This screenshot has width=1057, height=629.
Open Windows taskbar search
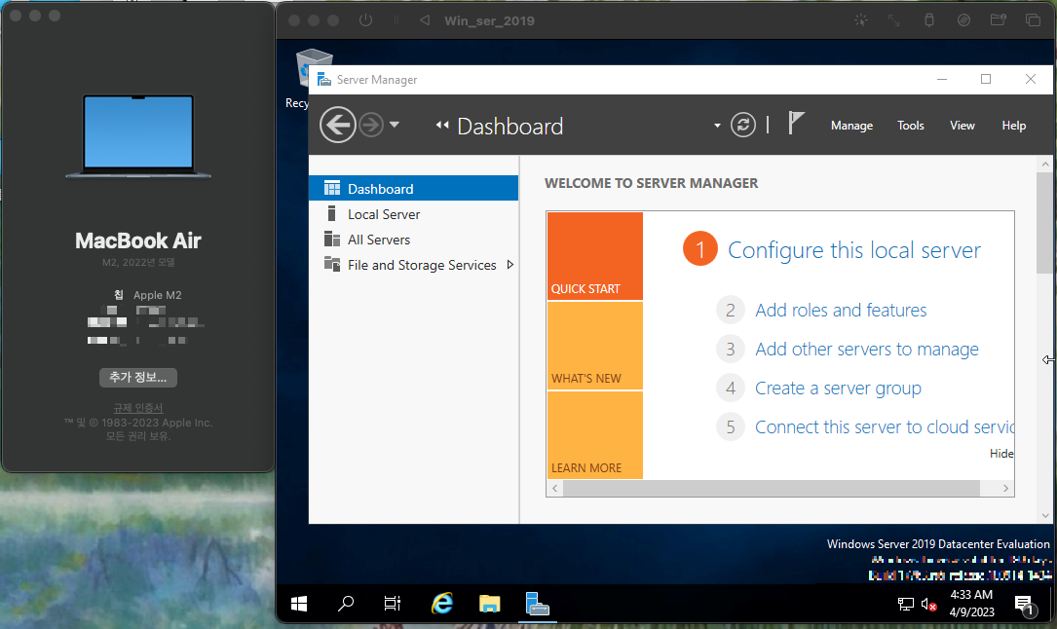[346, 604]
